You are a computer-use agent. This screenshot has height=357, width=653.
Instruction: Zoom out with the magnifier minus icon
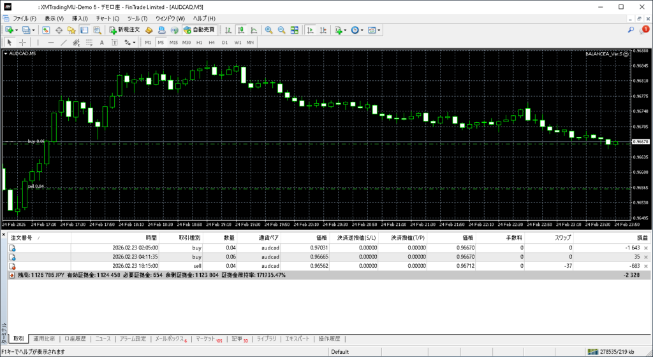tap(281, 30)
